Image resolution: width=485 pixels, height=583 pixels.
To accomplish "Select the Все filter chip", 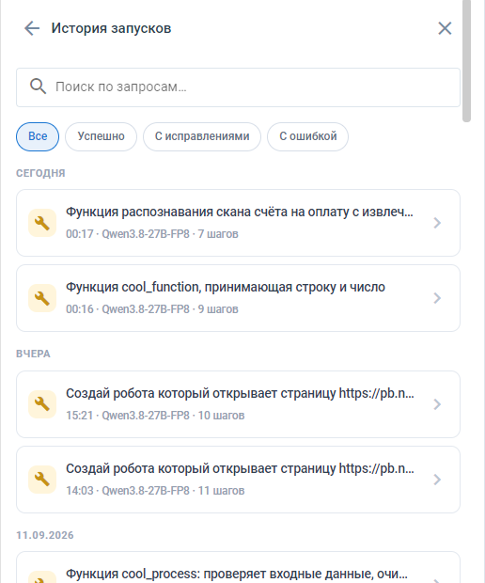I will [x=38, y=136].
